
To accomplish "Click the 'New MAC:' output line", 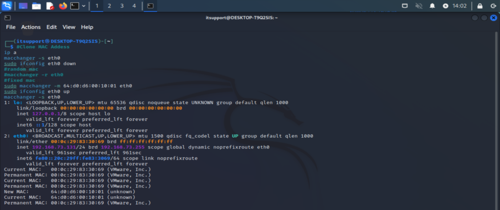I will (69, 191).
